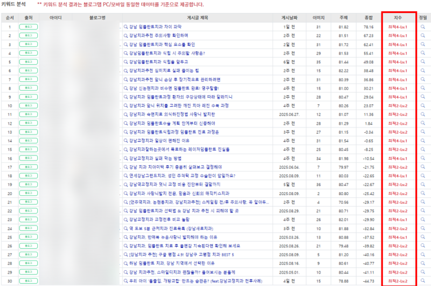
Task: Open the 정밀 magnifier icon for row 15
Action: tap(423, 149)
